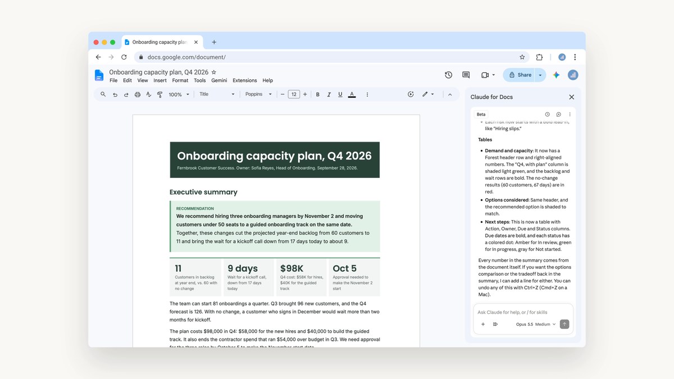Viewport: 674px width, 379px height.
Task: Click the Beta badge in Claude panel
Action: tap(481, 115)
